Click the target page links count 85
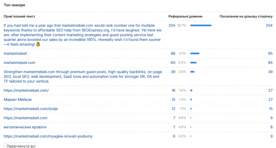The height and width of the screenshot is (148, 276). pyautogui.click(x=270, y=63)
